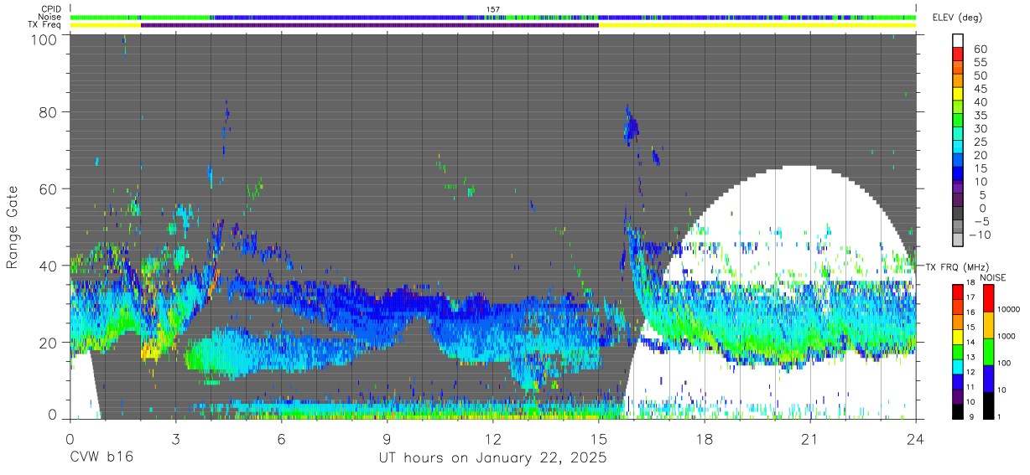Click the white top cell of ELEV colorbar
Viewport: 1030px width, 475px height.
(x=960, y=39)
